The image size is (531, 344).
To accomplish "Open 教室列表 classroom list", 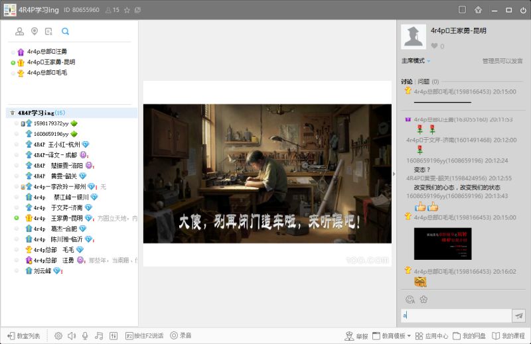I will pyautogui.click(x=24, y=335).
